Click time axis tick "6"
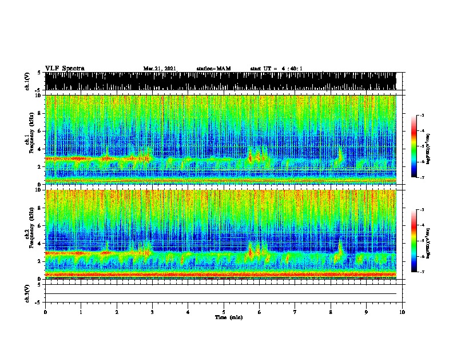The width and height of the screenshot is (453, 350). (x=259, y=312)
